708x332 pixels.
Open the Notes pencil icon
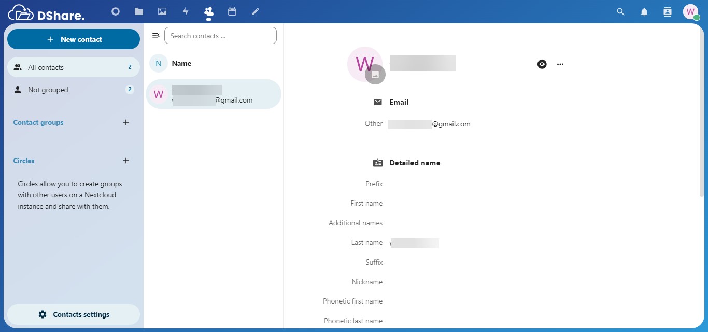click(255, 11)
